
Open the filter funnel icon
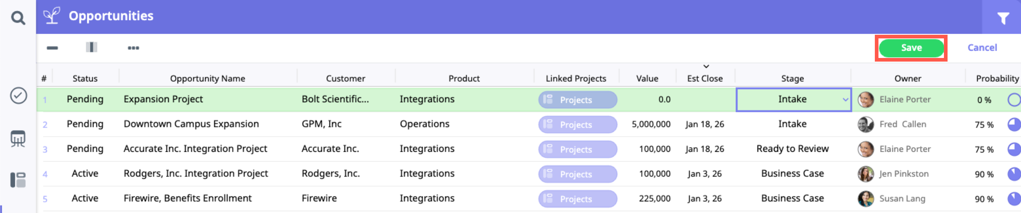pos(1003,18)
